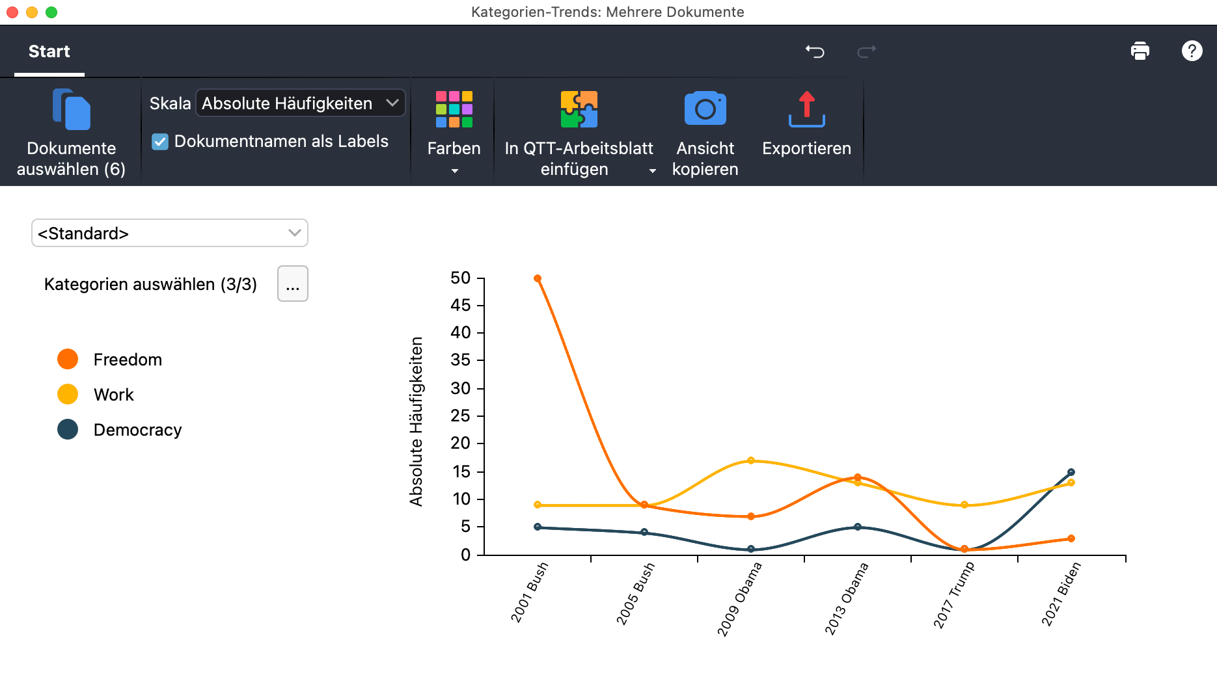Viewport: 1217px width, 675px height.
Task: Uncheck Dokumentnamen als Labels checkbox
Action: 160,142
